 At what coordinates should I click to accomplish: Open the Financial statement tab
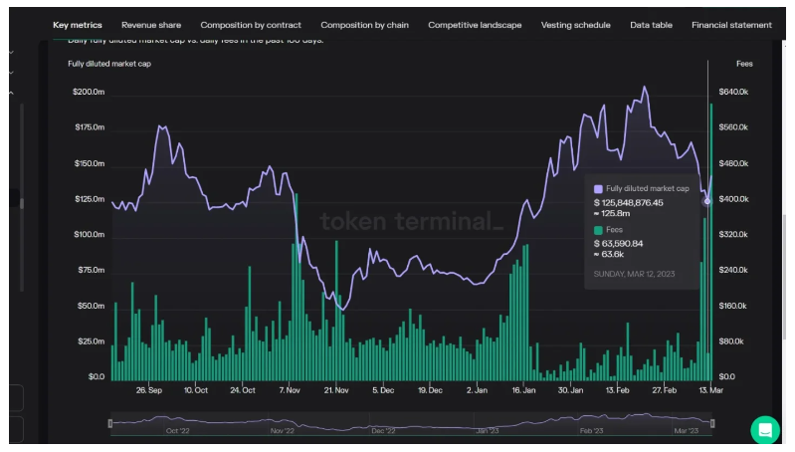pos(731,25)
